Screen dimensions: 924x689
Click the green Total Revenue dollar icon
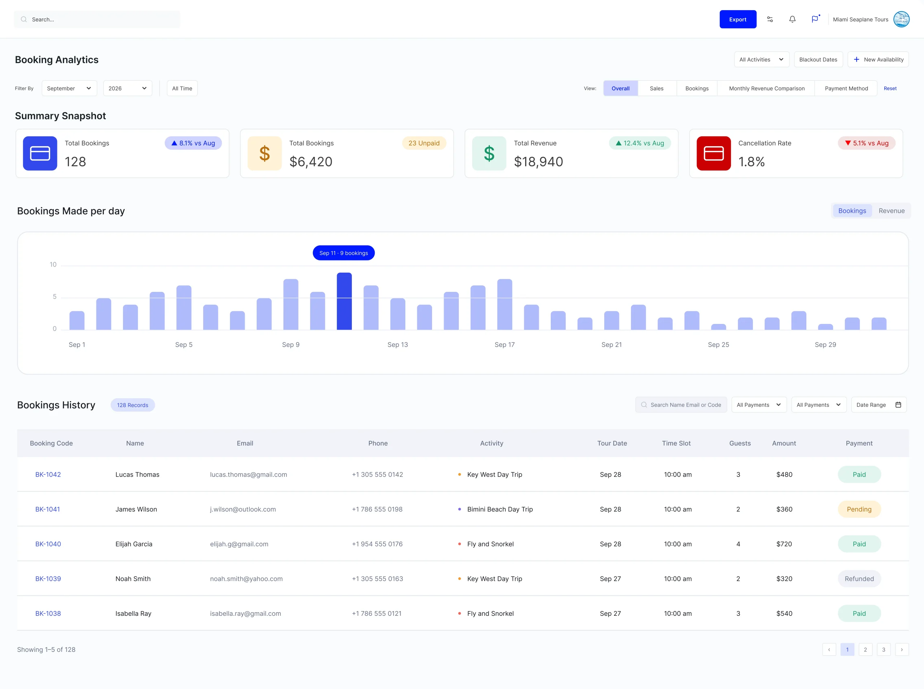pyautogui.click(x=489, y=153)
